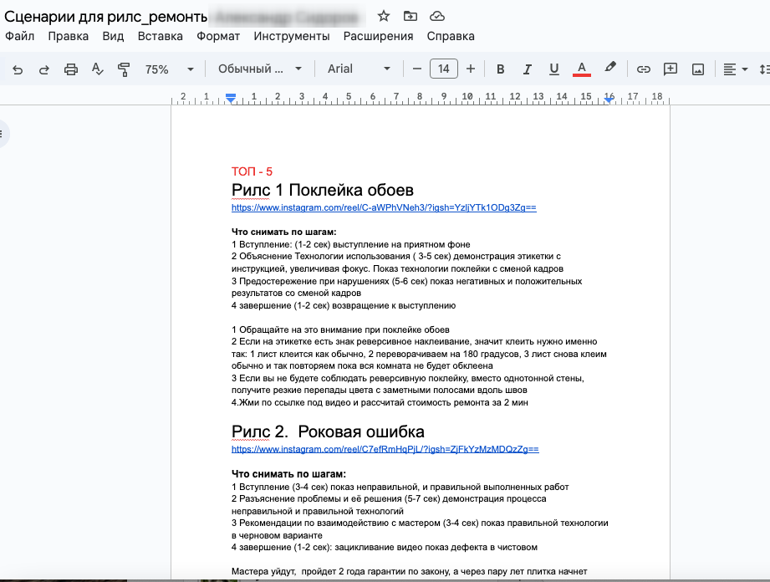Click the font size field showing 14
Viewport: 770px width, 582px height.
443,69
